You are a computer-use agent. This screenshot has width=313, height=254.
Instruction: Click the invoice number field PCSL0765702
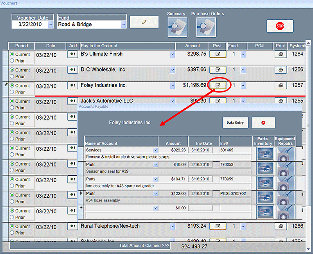tap(236, 193)
